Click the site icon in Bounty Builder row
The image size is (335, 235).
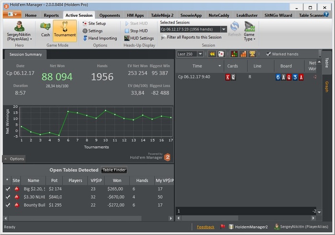17,205
